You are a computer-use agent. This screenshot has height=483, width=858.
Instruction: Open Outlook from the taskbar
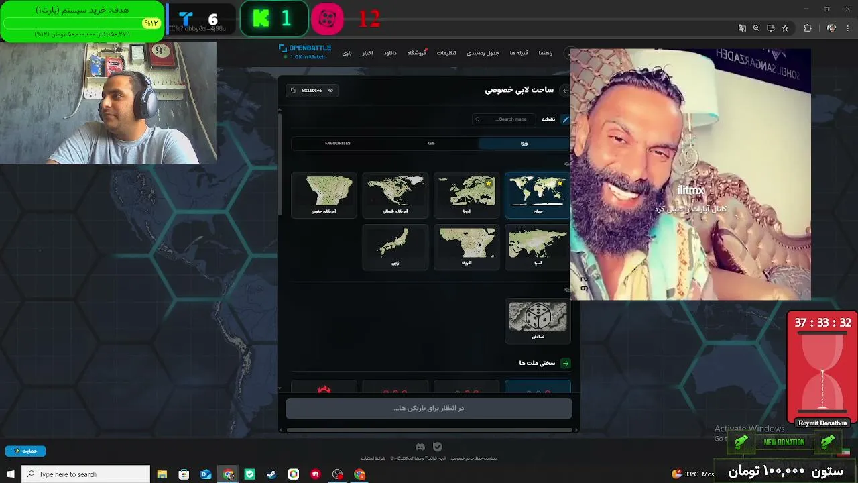point(206,474)
